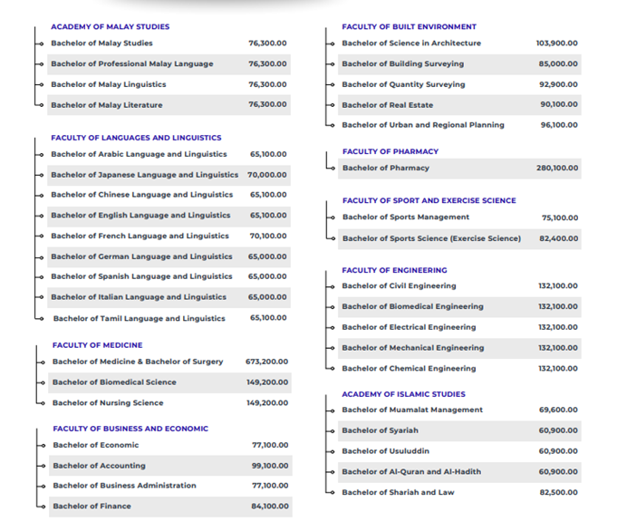Select Bachelor of Sports Science (Exercise Science)
The width and height of the screenshot is (627, 531).
point(431,238)
